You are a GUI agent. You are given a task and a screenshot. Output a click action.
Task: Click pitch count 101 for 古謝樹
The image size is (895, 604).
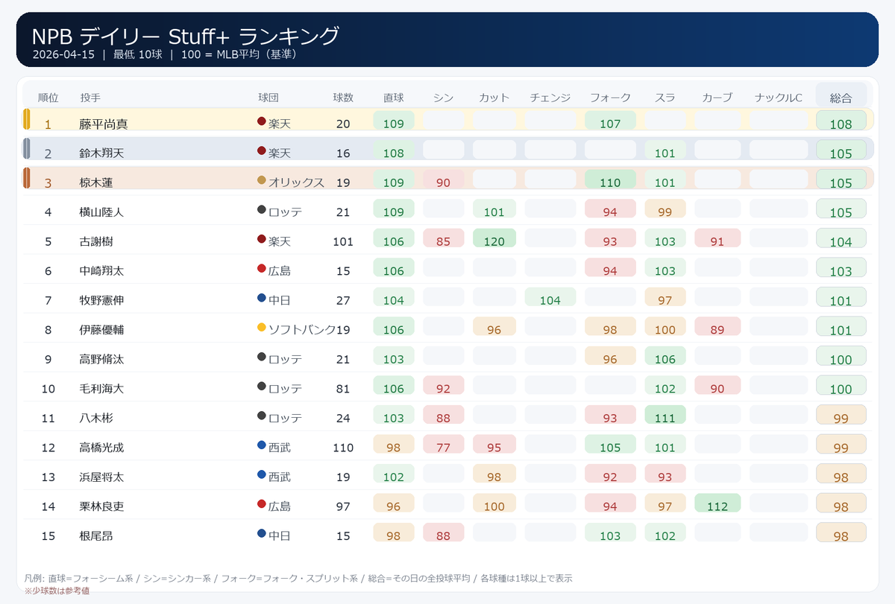pyautogui.click(x=343, y=241)
